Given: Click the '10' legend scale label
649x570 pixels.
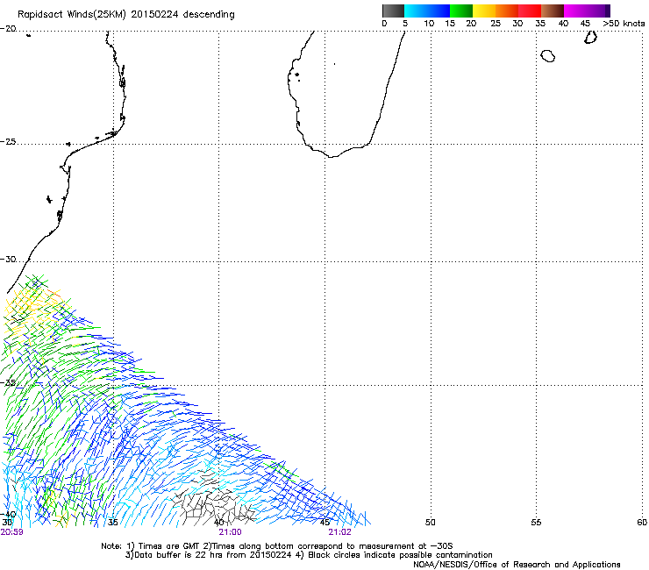Looking at the screenshot, I should 429,24.
